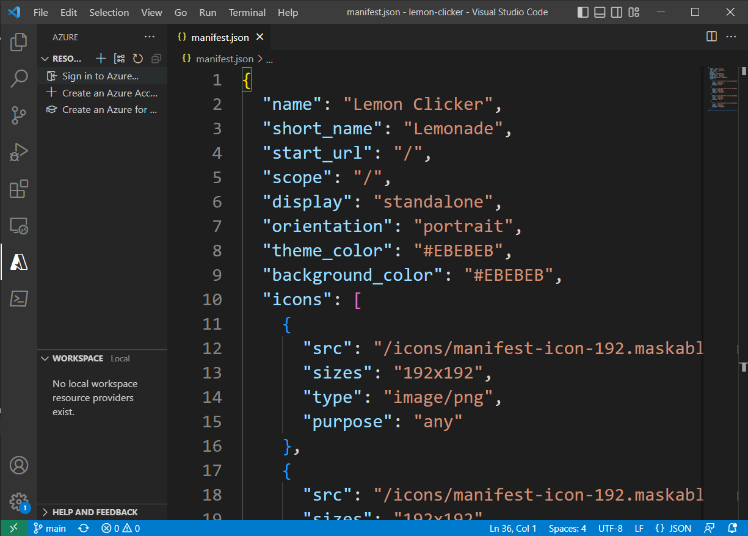Toggle primary side bar layout icon
The width and height of the screenshot is (748, 536).
pos(583,12)
